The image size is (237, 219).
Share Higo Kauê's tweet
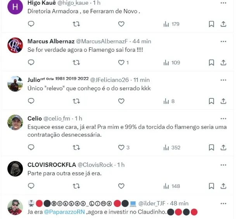[x=223, y=24]
